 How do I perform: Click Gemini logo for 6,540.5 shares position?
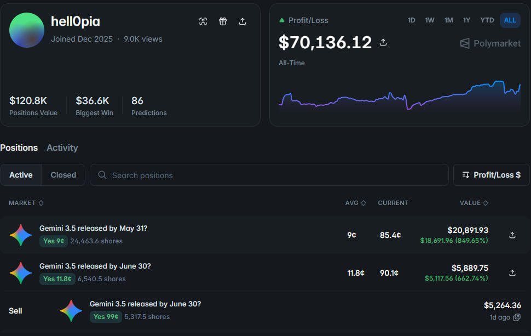click(21, 272)
